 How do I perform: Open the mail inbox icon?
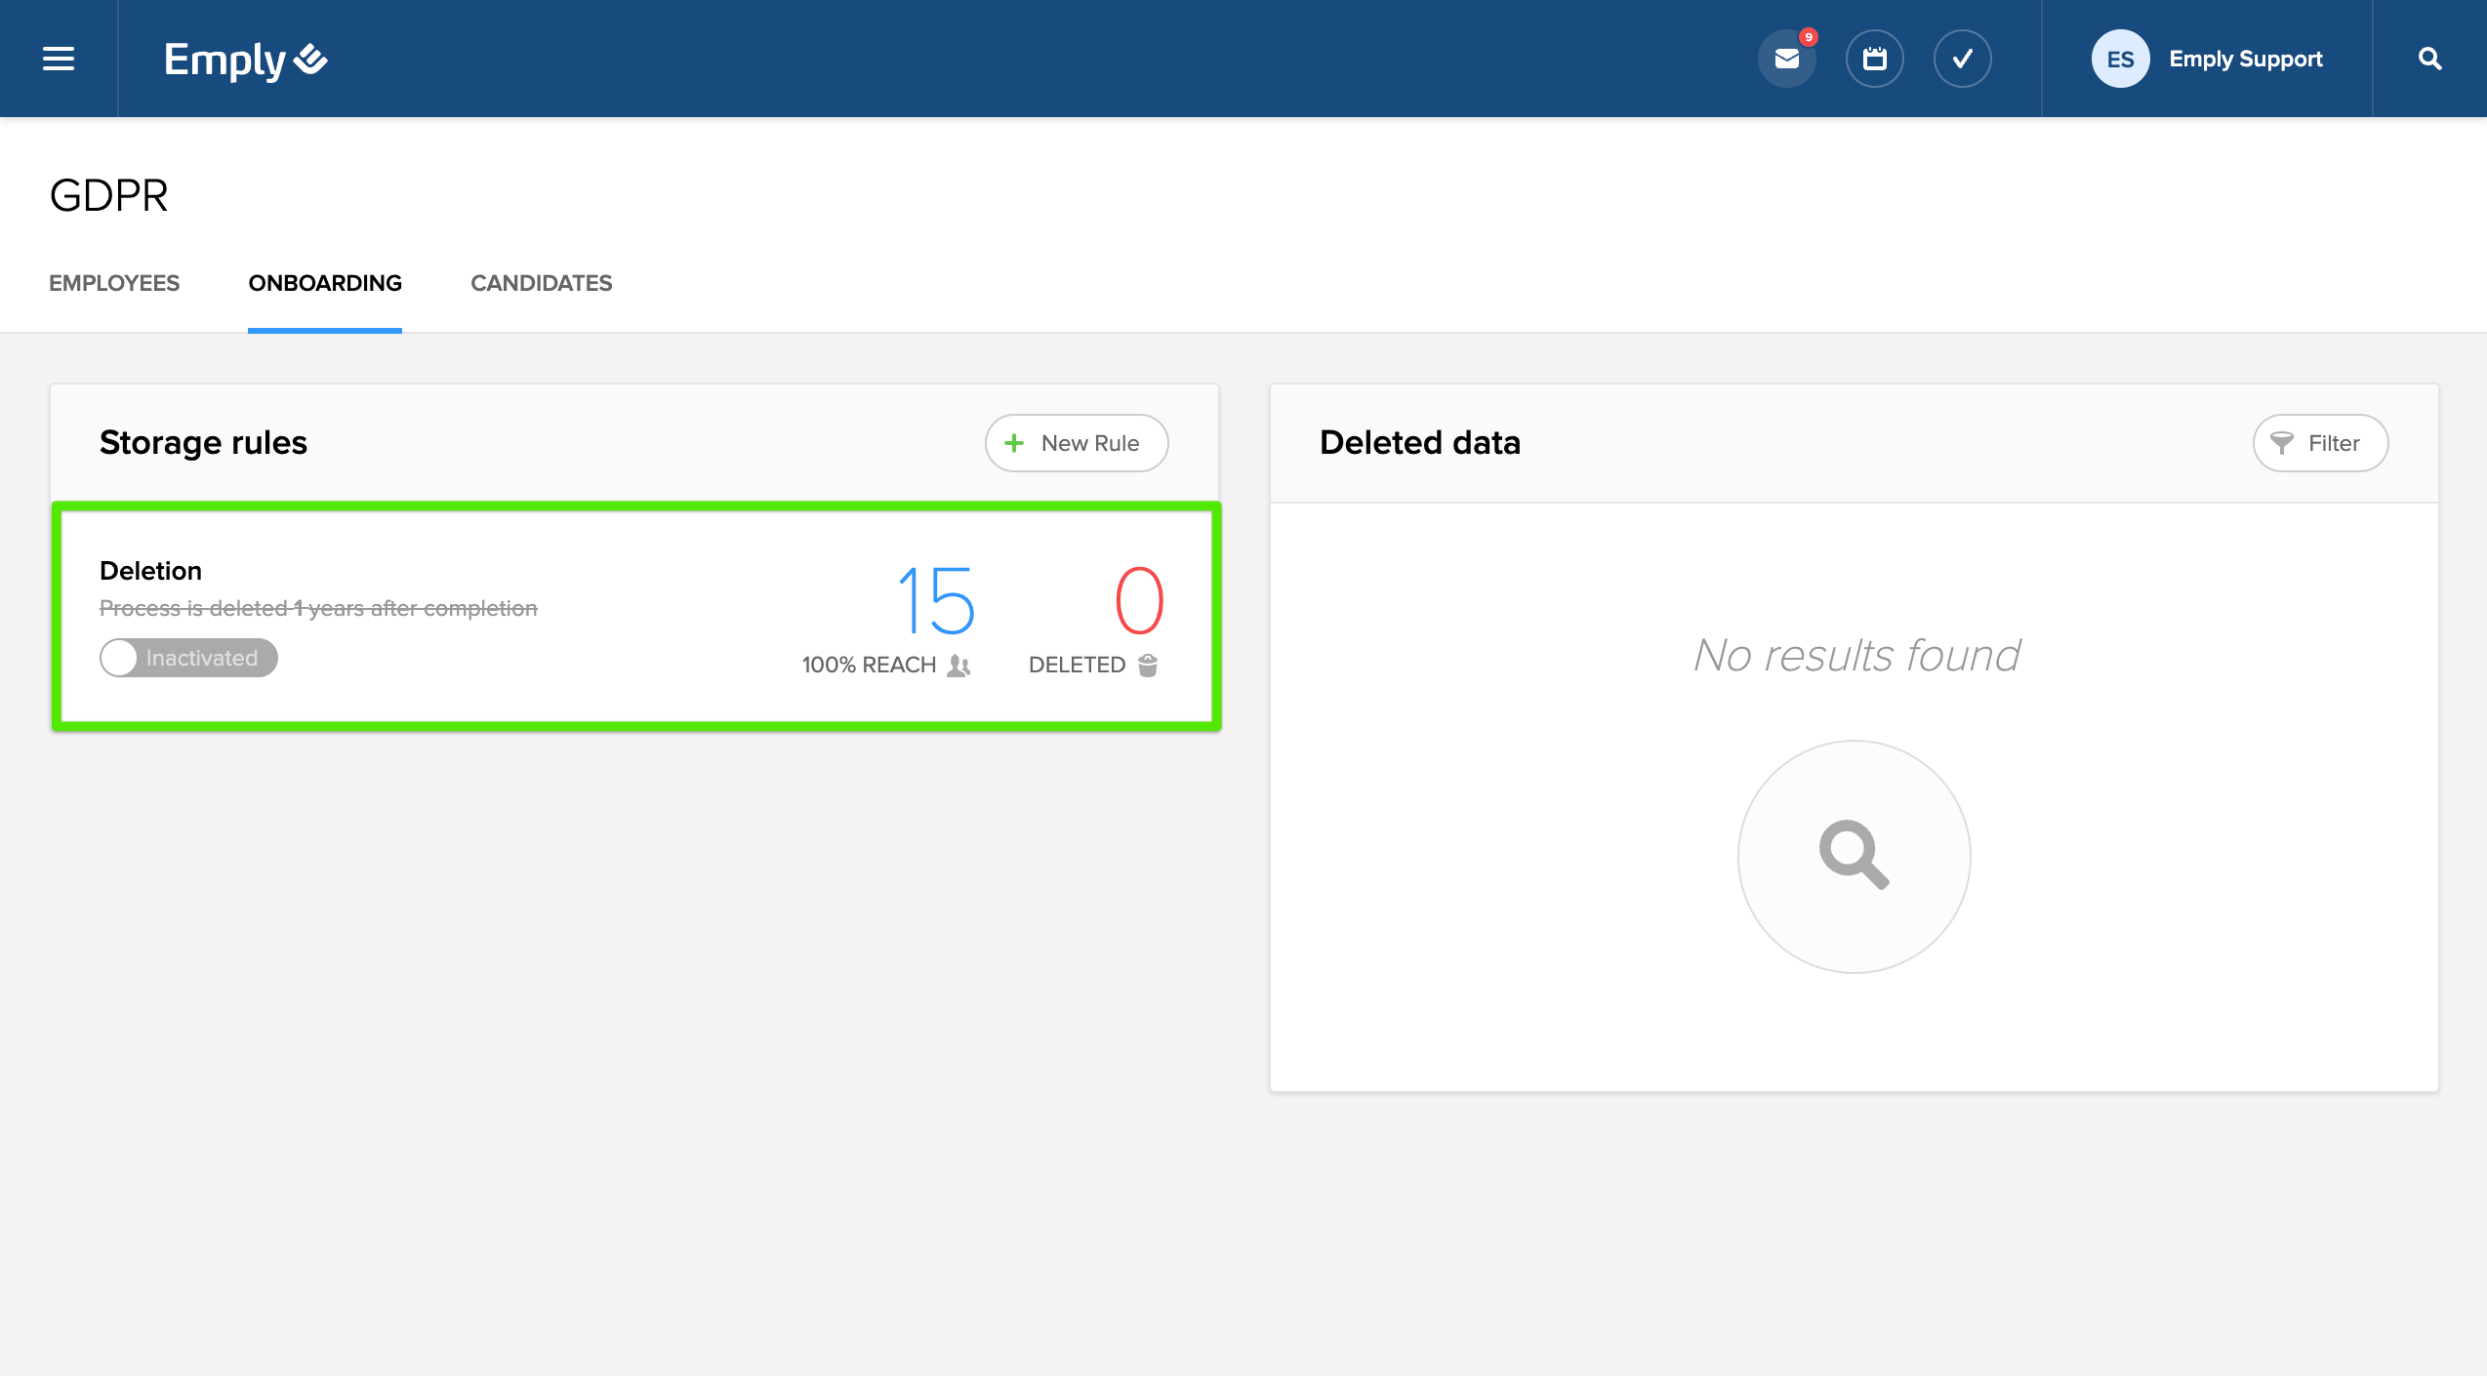(x=1786, y=59)
